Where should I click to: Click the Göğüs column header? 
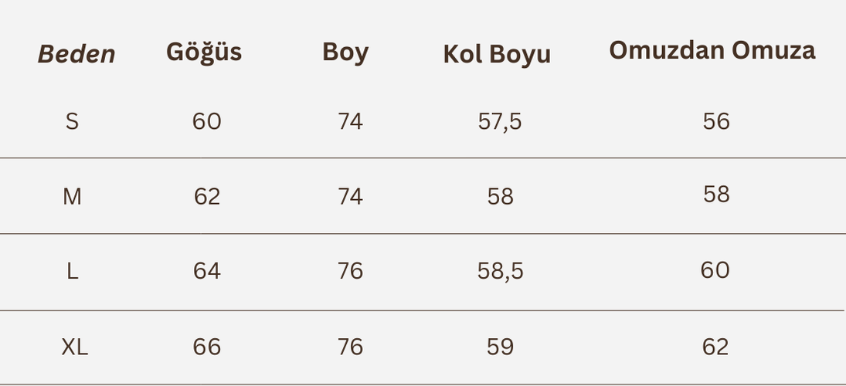pyautogui.click(x=204, y=52)
